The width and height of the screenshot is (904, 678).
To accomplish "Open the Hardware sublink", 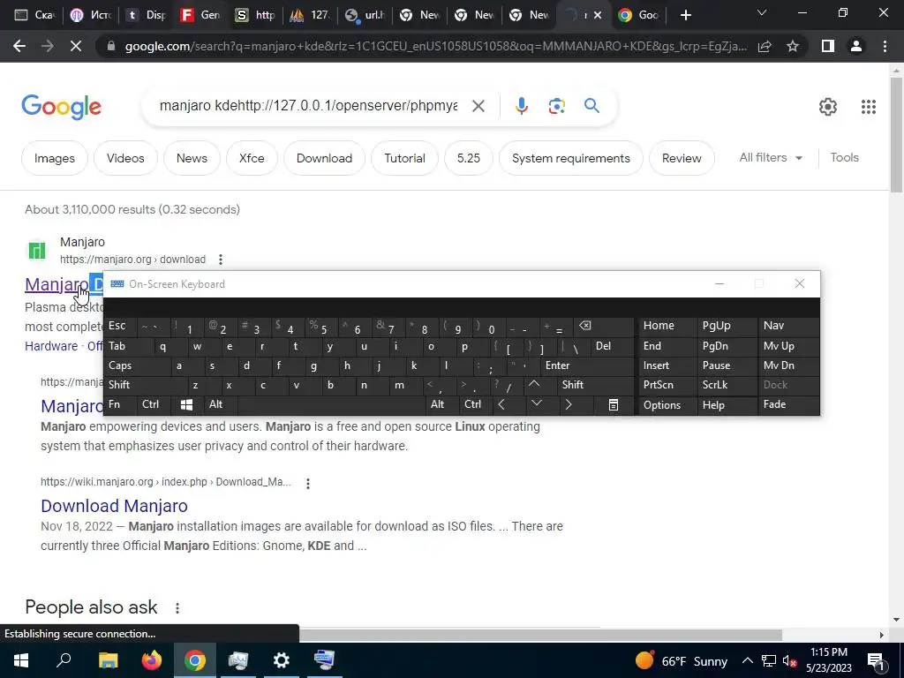I will point(51,346).
